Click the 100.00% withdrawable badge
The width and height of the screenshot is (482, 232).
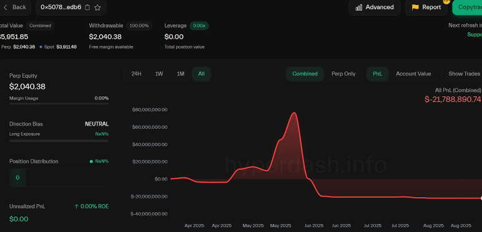(139, 26)
